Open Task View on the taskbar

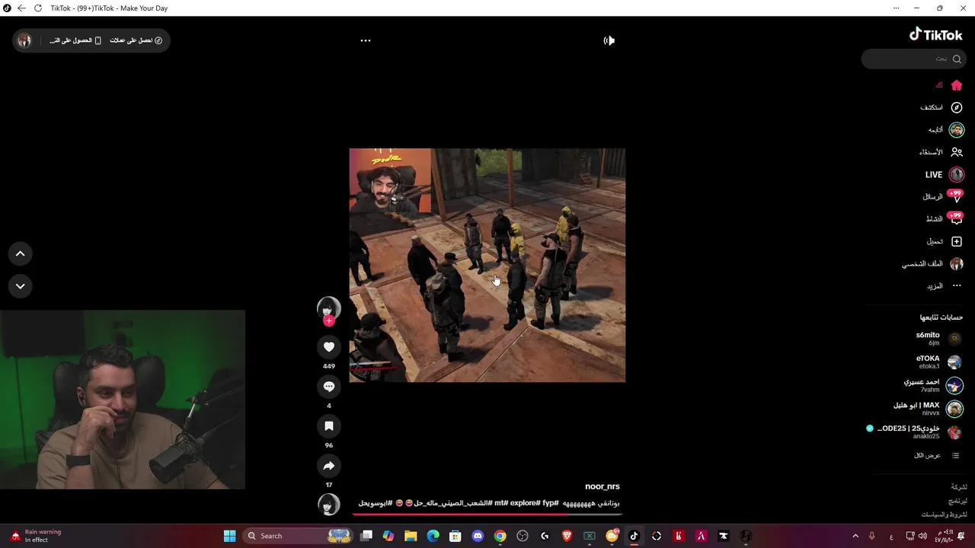(366, 536)
